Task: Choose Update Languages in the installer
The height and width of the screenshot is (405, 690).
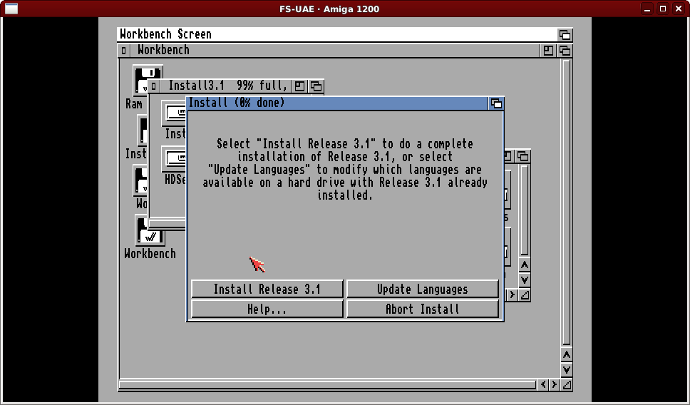Action: tap(423, 289)
